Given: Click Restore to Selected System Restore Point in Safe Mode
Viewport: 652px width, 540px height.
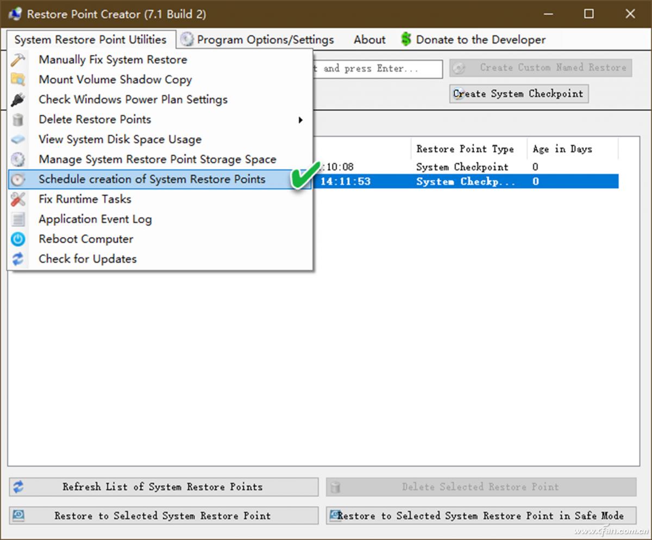Looking at the screenshot, I should 480,516.
